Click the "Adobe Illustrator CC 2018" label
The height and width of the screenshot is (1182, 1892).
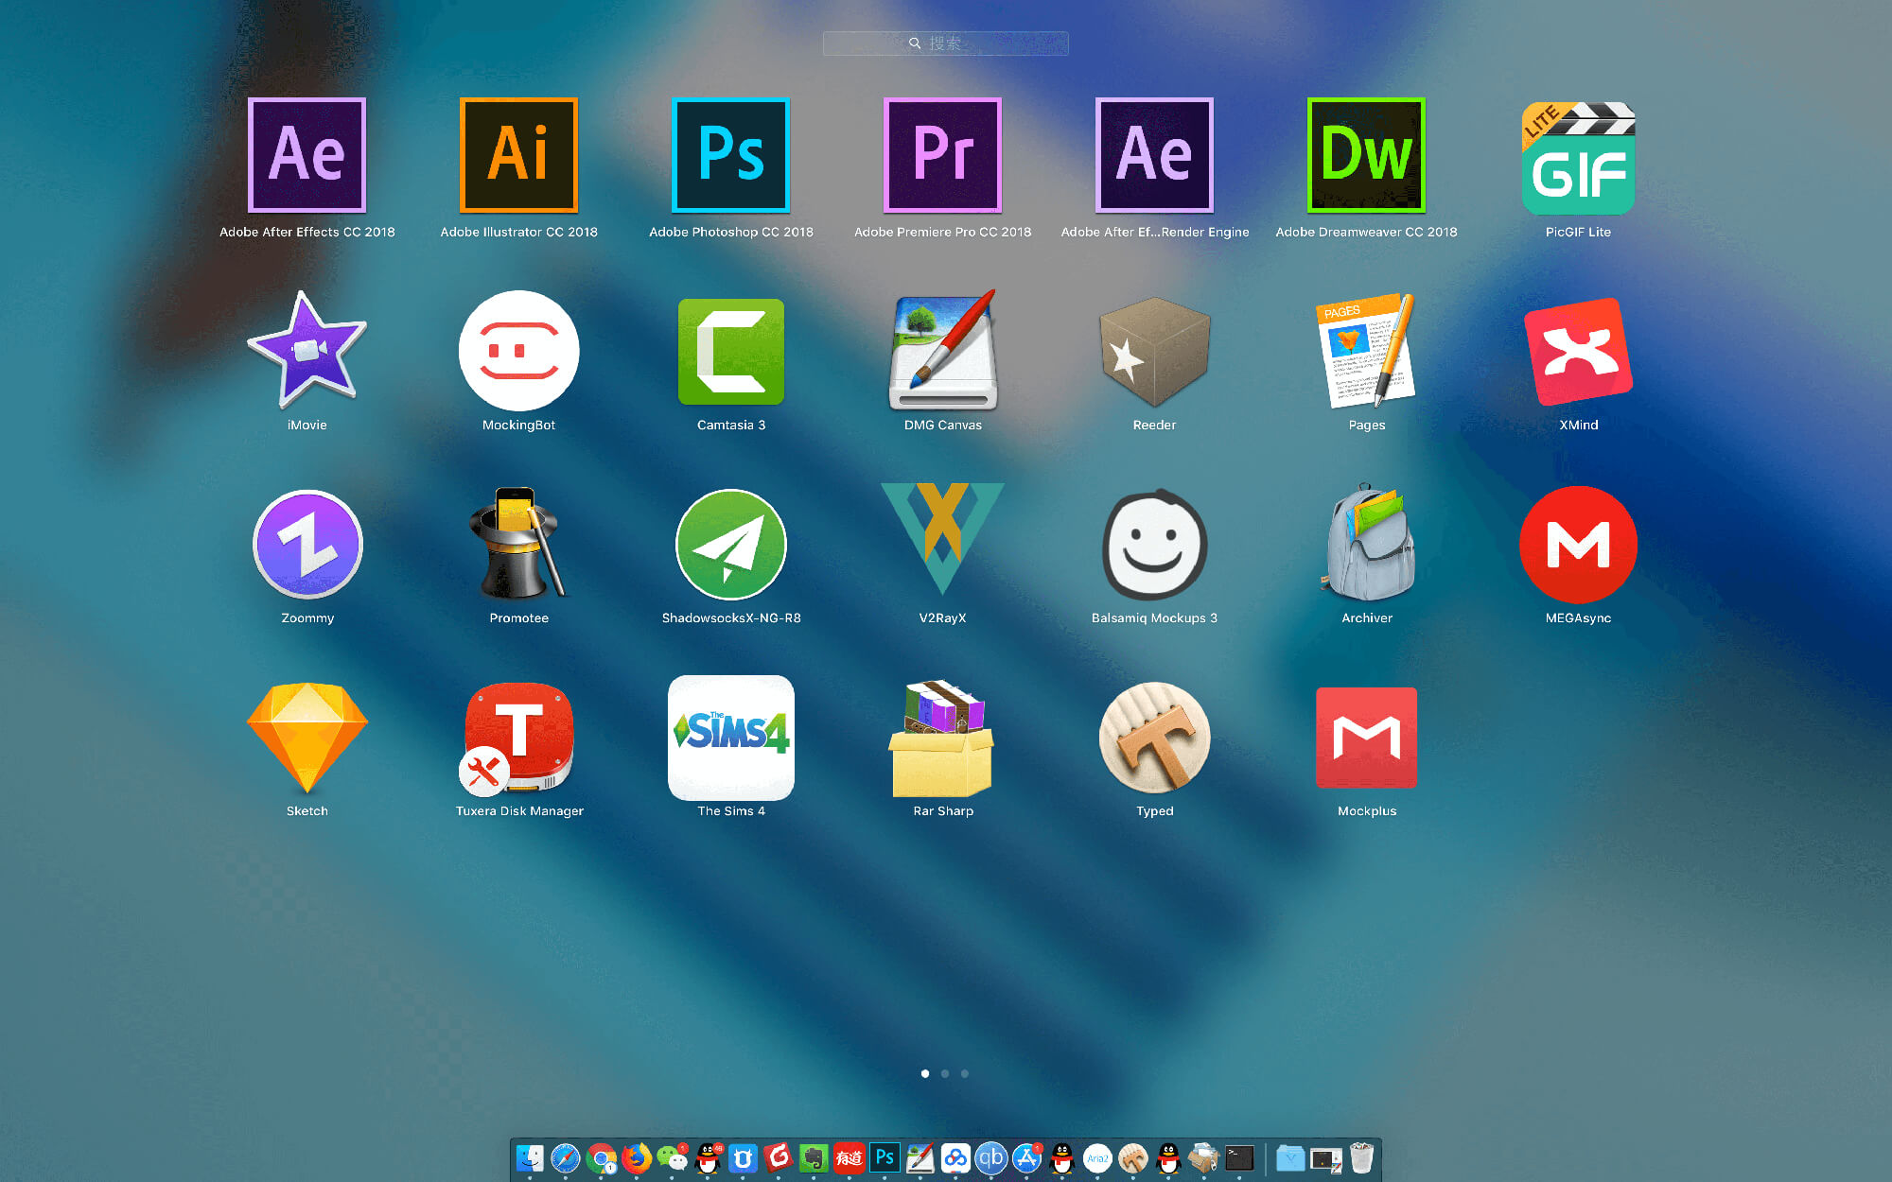click(x=518, y=232)
